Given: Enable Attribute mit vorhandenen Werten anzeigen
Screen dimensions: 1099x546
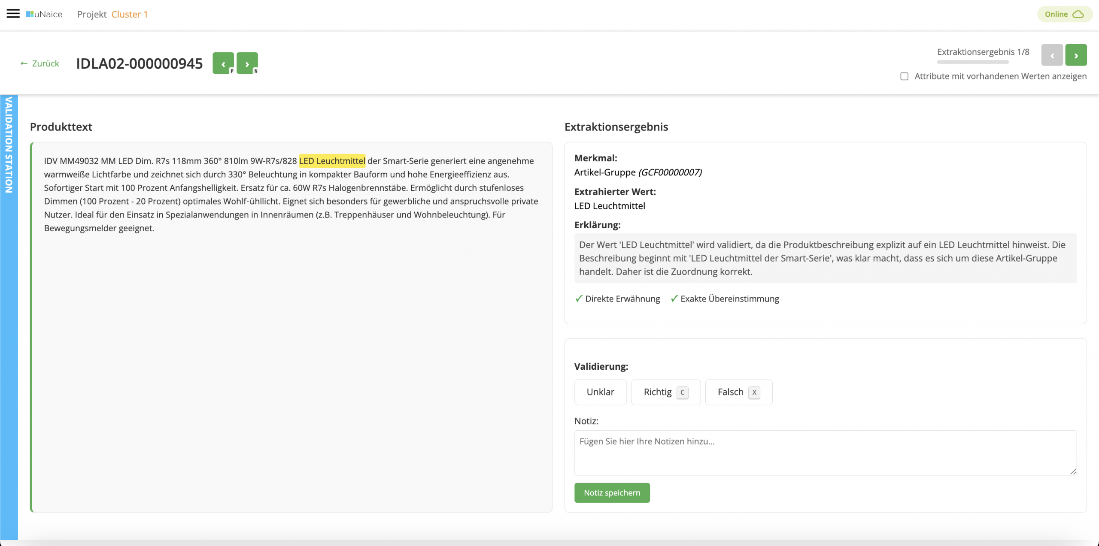Looking at the screenshot, I should point(905,76).
